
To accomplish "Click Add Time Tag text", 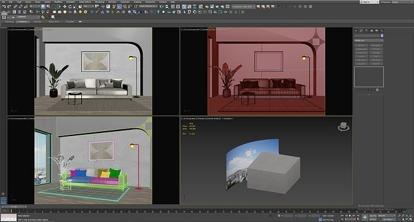I will point(328,220).
